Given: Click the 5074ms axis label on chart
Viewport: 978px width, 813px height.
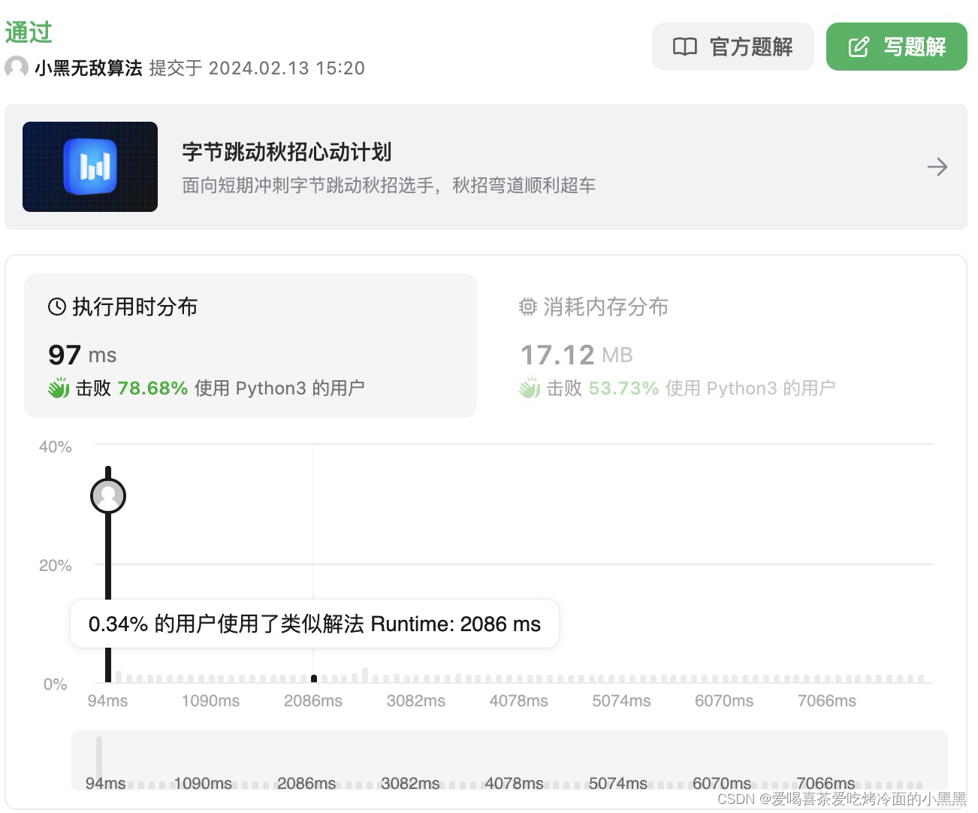Looking at the screenshot, I should (621, 701).
